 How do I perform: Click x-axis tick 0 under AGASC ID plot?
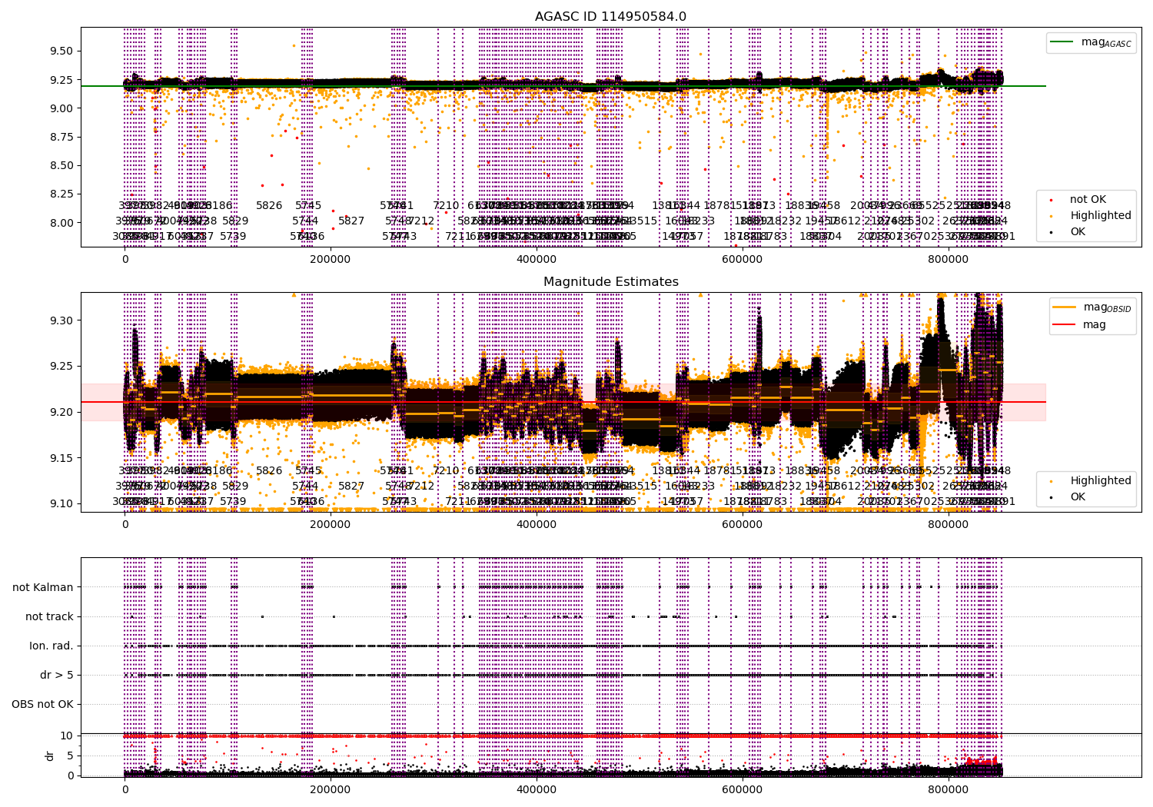point(125,260)
